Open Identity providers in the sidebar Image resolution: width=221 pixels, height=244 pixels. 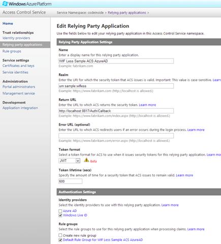click(x=16, y=38)
